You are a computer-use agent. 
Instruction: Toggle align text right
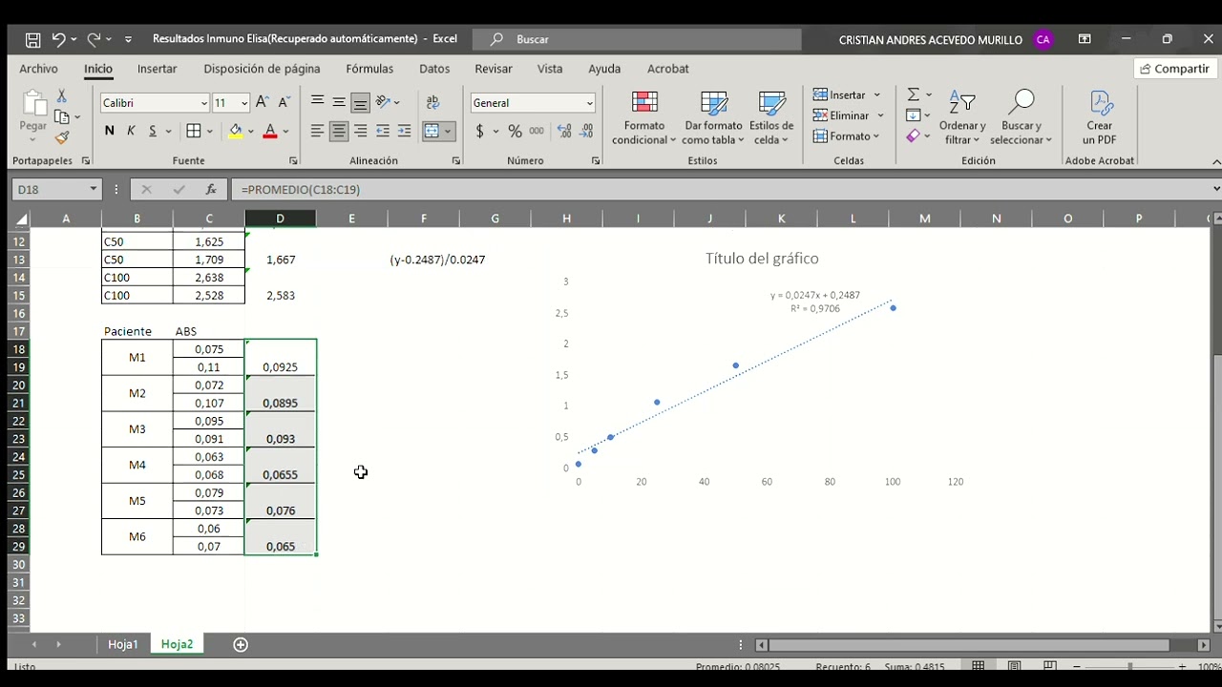(360, 131)
